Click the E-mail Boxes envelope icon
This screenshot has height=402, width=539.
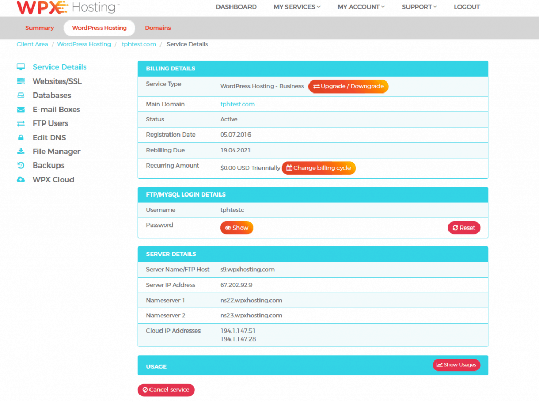(21, 110)
